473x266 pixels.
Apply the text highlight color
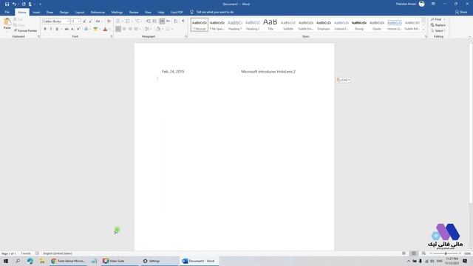click(95, 29)
